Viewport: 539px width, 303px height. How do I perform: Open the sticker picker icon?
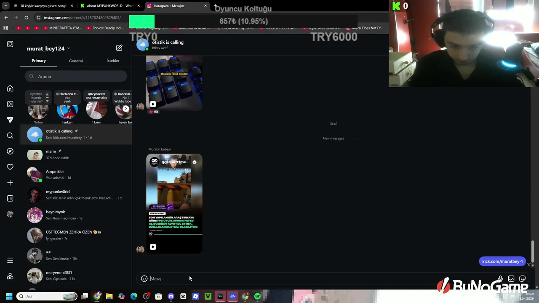point(522,279)
